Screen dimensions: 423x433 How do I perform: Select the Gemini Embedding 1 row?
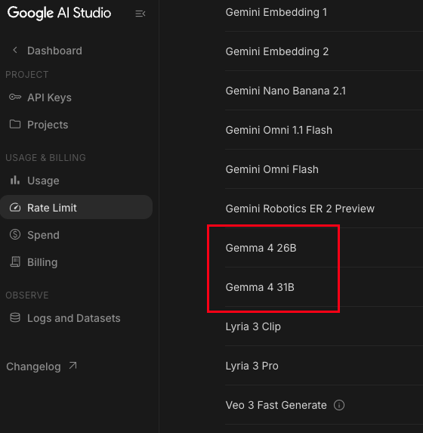click(324, 12)
